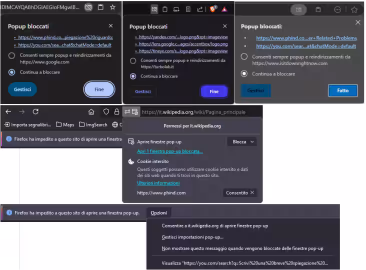Open the Maps bookmarks folder
This screenshot has width=366, height=270.
65,124
